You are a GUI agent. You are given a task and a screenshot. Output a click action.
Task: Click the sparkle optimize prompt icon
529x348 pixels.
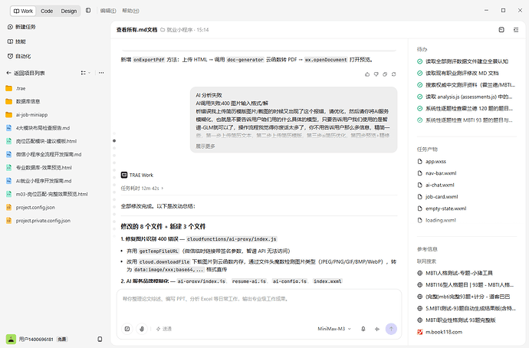pos(377,329)
